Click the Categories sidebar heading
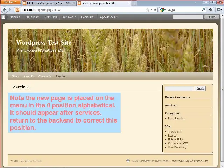 [172, 113]
